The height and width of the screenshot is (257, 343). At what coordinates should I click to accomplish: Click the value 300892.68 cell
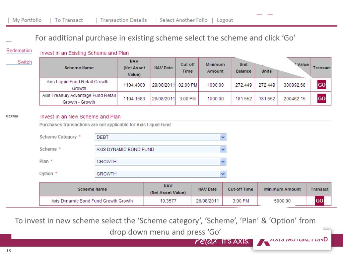coord(294,85)
